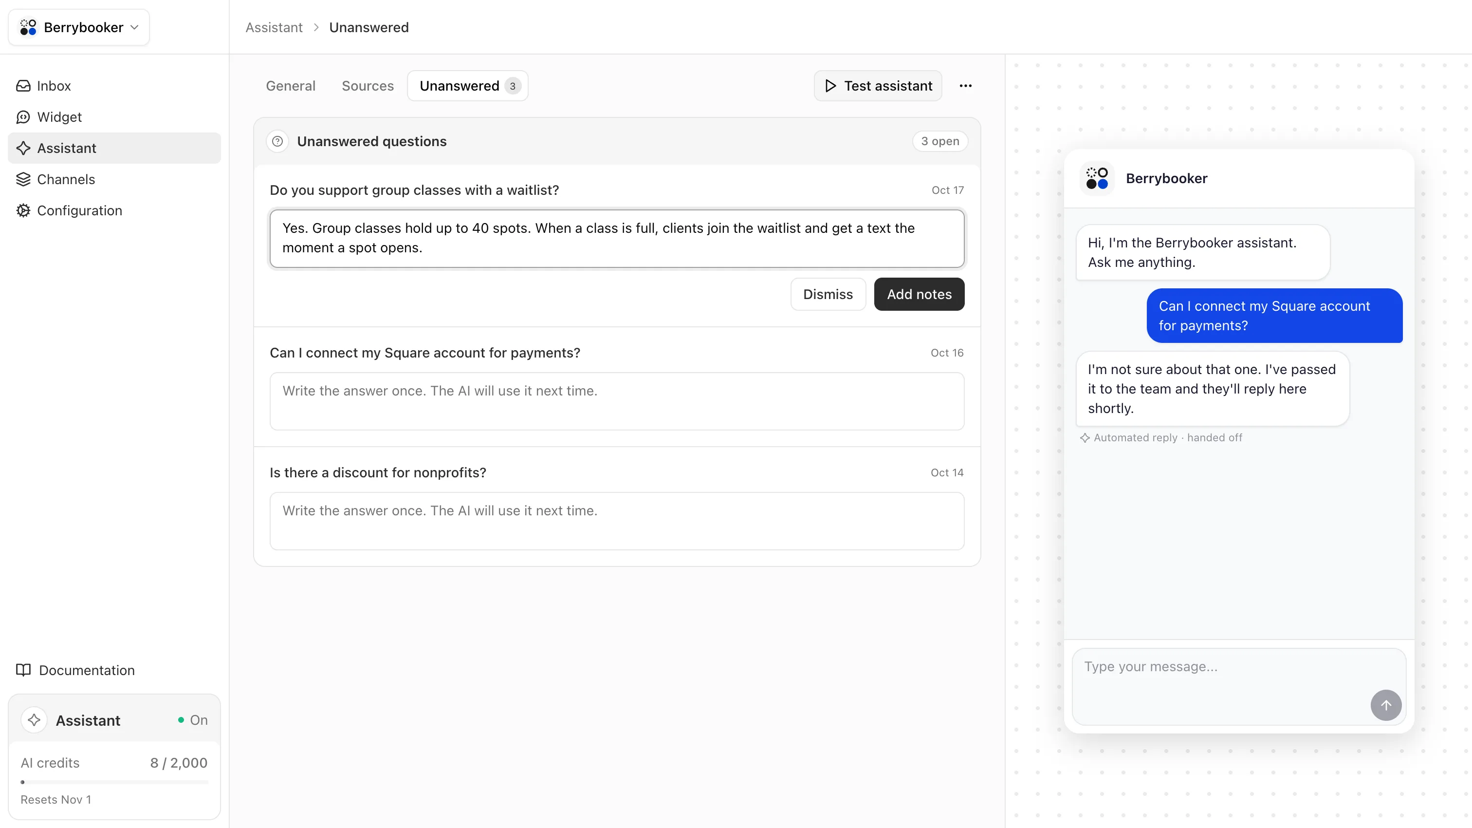Open the Configuration gear icon
This screenshot has height=828, width=1472.
[23, 210]
